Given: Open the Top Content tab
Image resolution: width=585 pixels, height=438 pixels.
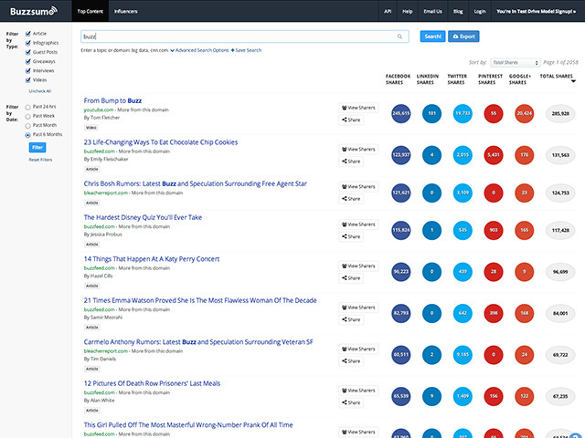Looking at the screenshot, I should [90, 11].
